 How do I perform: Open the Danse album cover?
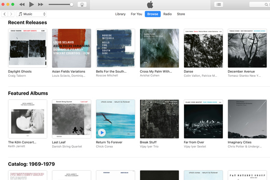click(x=203, y=48)
